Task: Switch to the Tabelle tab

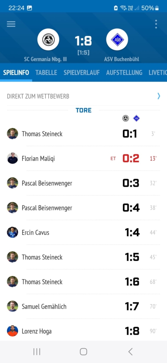Action: 46,73
